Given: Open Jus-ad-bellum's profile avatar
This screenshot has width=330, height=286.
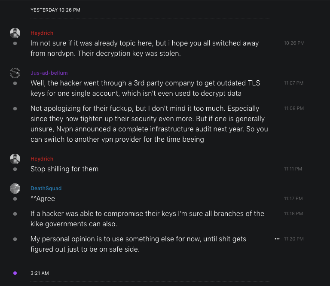Looking at the screenshot, I should 15,73.
